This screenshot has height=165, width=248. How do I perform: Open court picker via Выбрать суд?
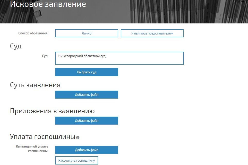coord(86,72)
